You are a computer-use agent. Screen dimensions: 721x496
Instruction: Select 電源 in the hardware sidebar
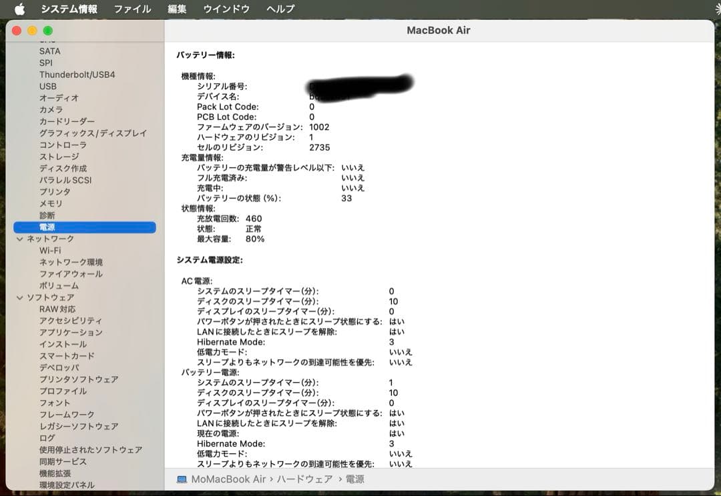point(50,227)
